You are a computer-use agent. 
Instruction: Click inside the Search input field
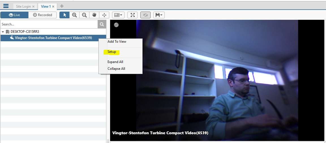click(49, 24)
